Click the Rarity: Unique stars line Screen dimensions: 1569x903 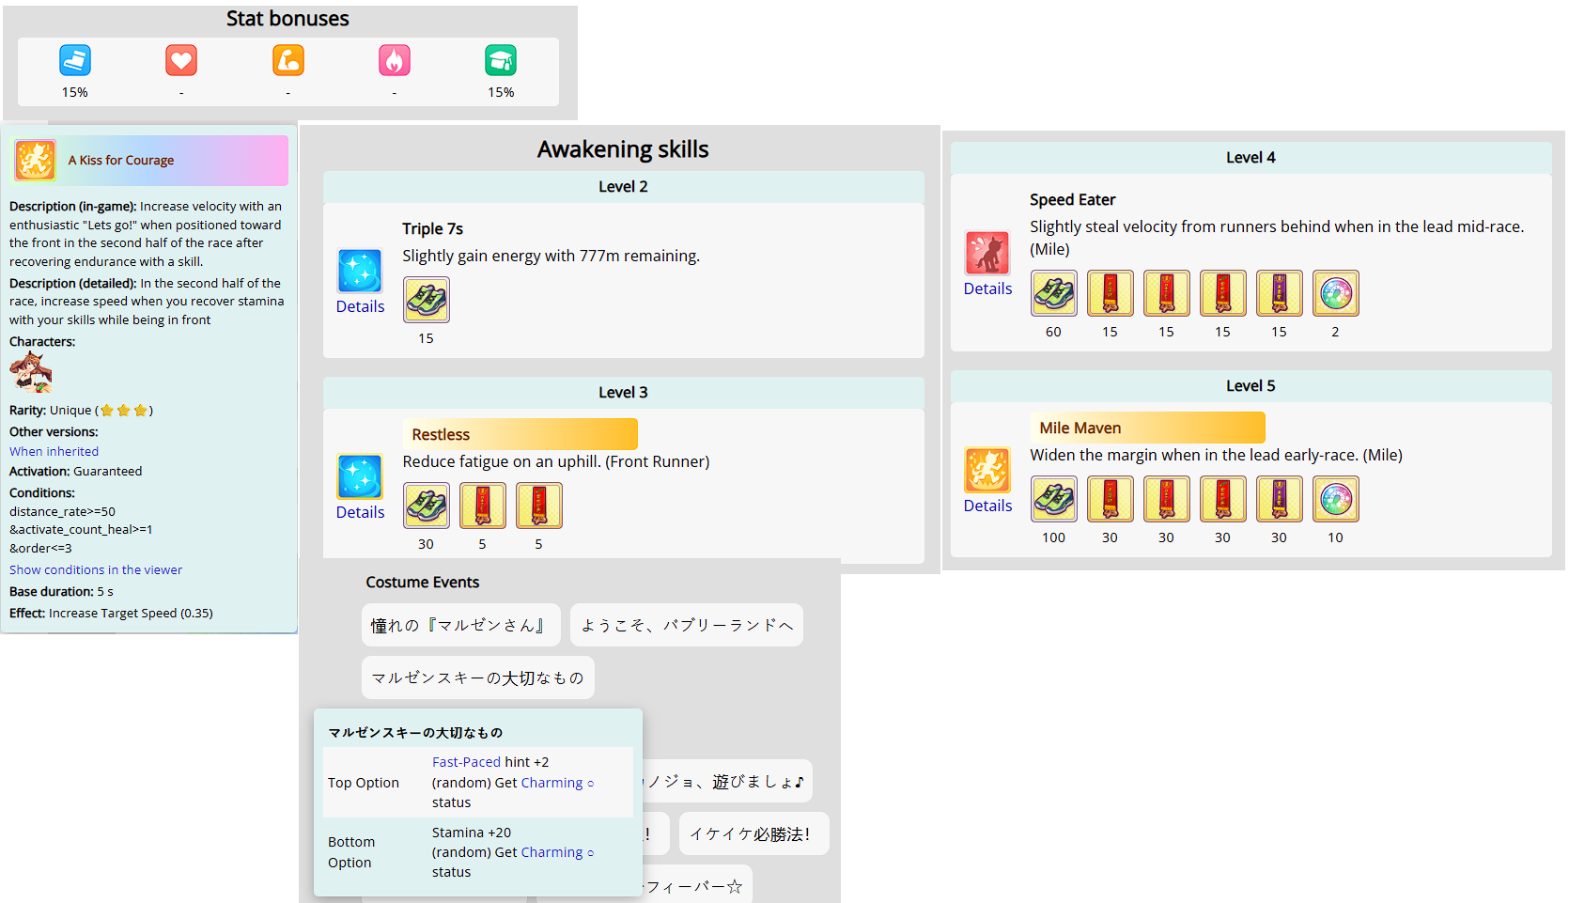pos(81,411)
